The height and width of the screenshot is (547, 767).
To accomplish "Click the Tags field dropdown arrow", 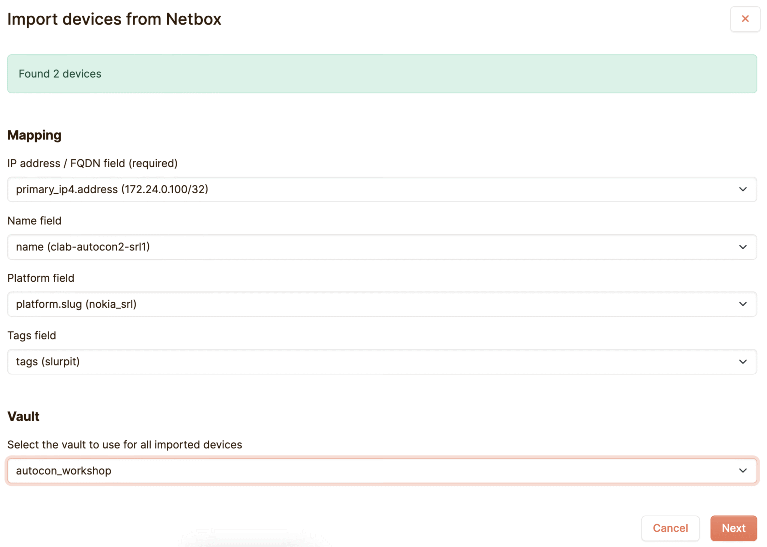I will [743, 362].
